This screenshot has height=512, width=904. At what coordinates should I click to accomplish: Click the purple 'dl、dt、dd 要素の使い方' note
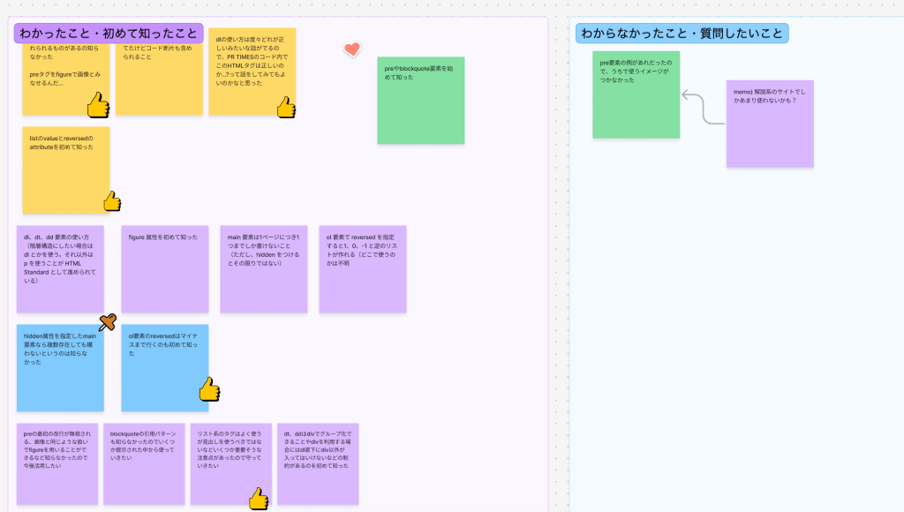[60, 269]
